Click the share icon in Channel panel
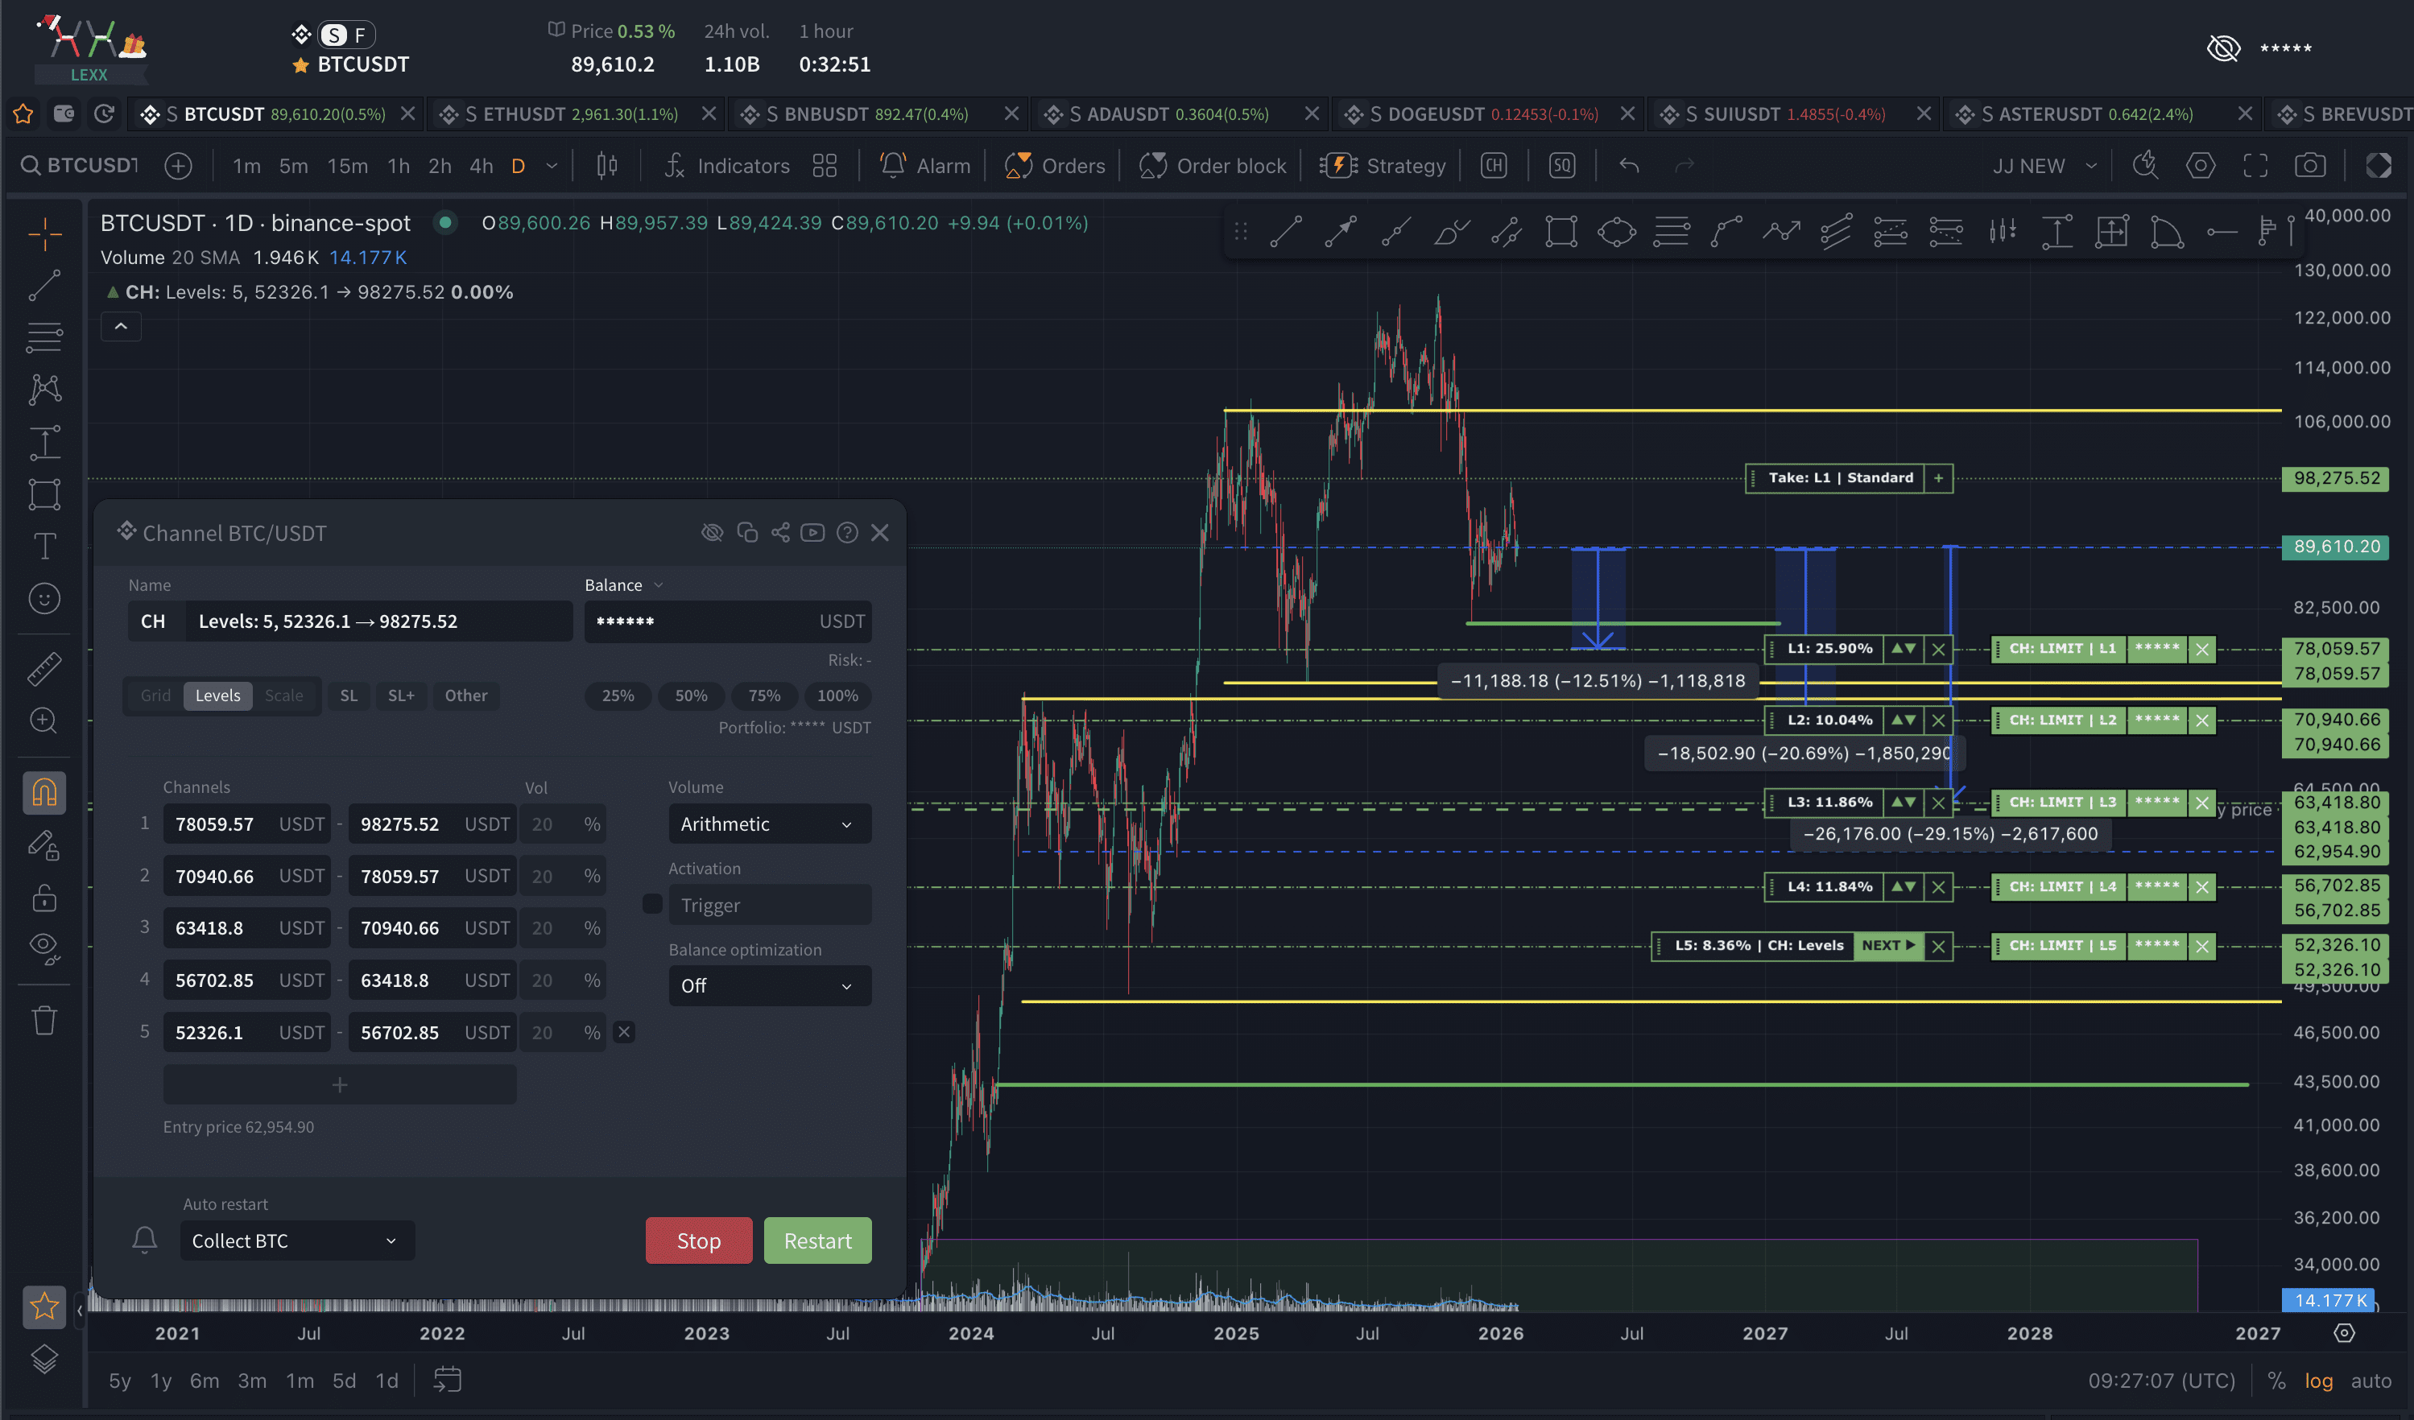 click(779, 532)
